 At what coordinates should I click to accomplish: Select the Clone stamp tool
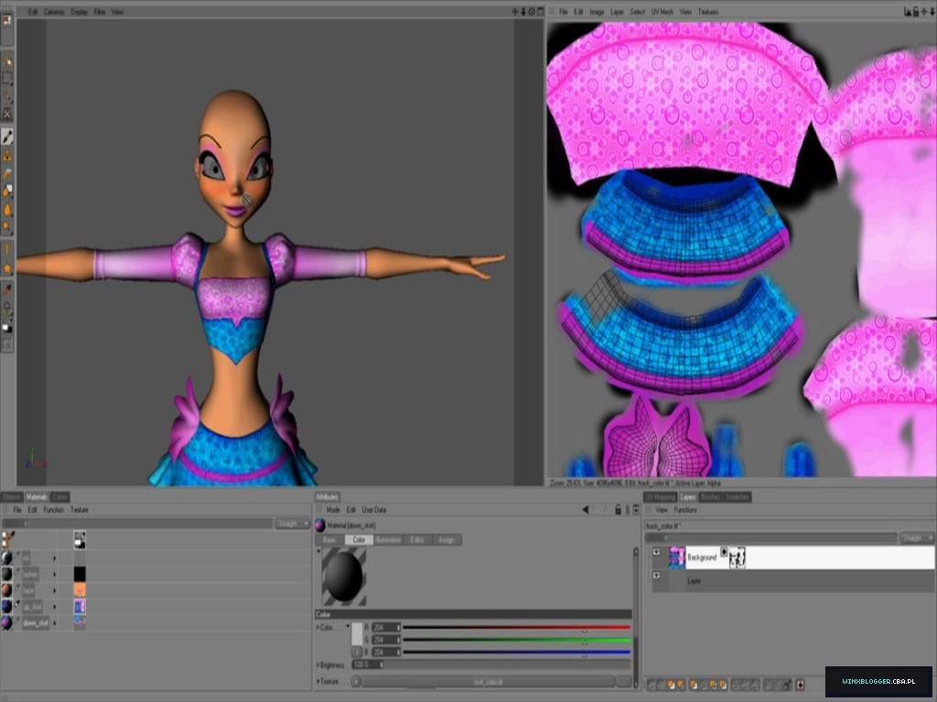(x=7, y=155)
